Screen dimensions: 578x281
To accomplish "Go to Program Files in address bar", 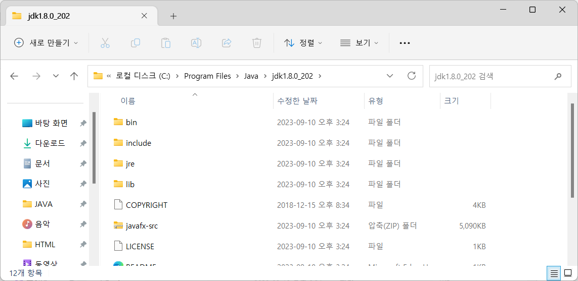I will [207, 76].
